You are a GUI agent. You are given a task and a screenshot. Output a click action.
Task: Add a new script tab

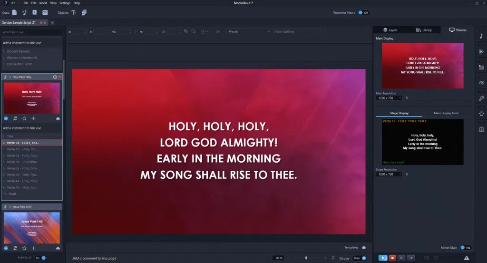coord(52,22)
